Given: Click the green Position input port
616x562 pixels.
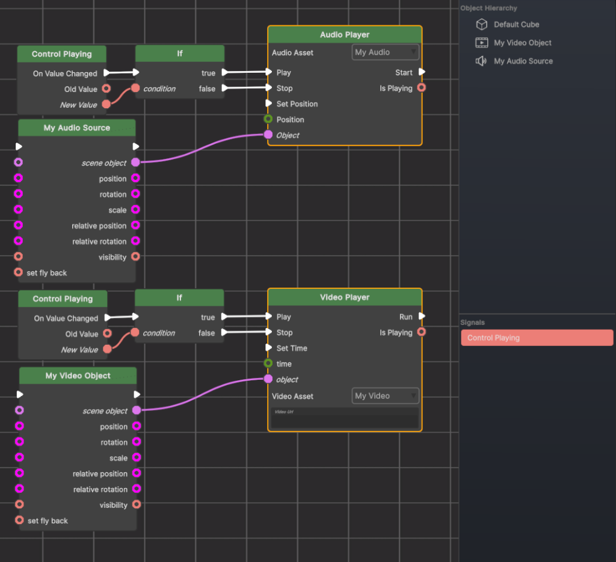Looking at the screenshot, I should pos(268,119).
